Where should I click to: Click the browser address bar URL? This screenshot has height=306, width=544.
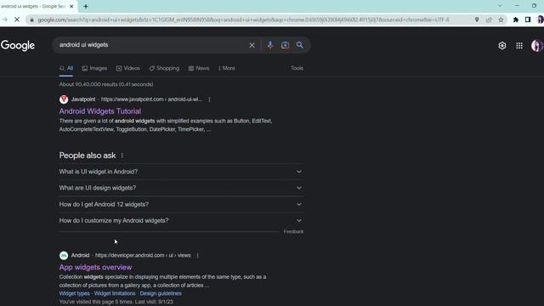[x=243, y=20]
